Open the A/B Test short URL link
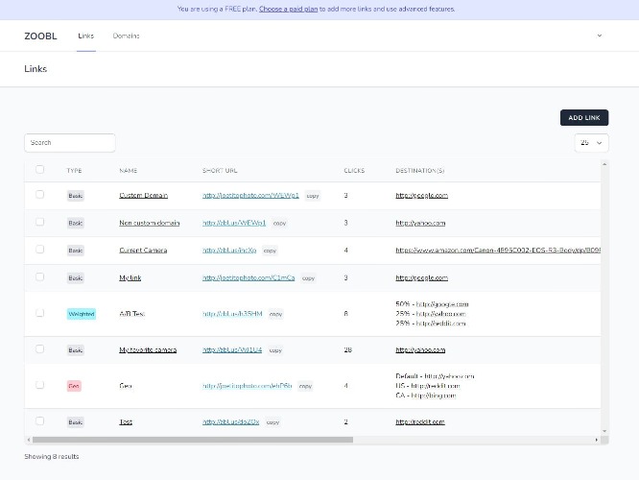Screen dimensions: 639x480 232,314
